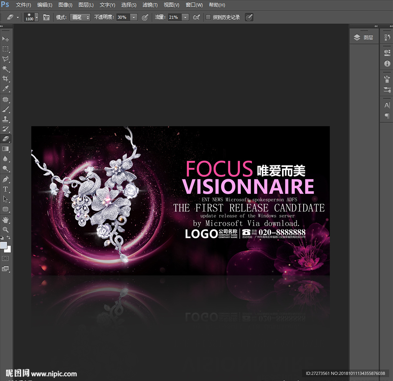393x381 pixels.
Task: Select the Crop tool
Action: click(x=5, y=78)
